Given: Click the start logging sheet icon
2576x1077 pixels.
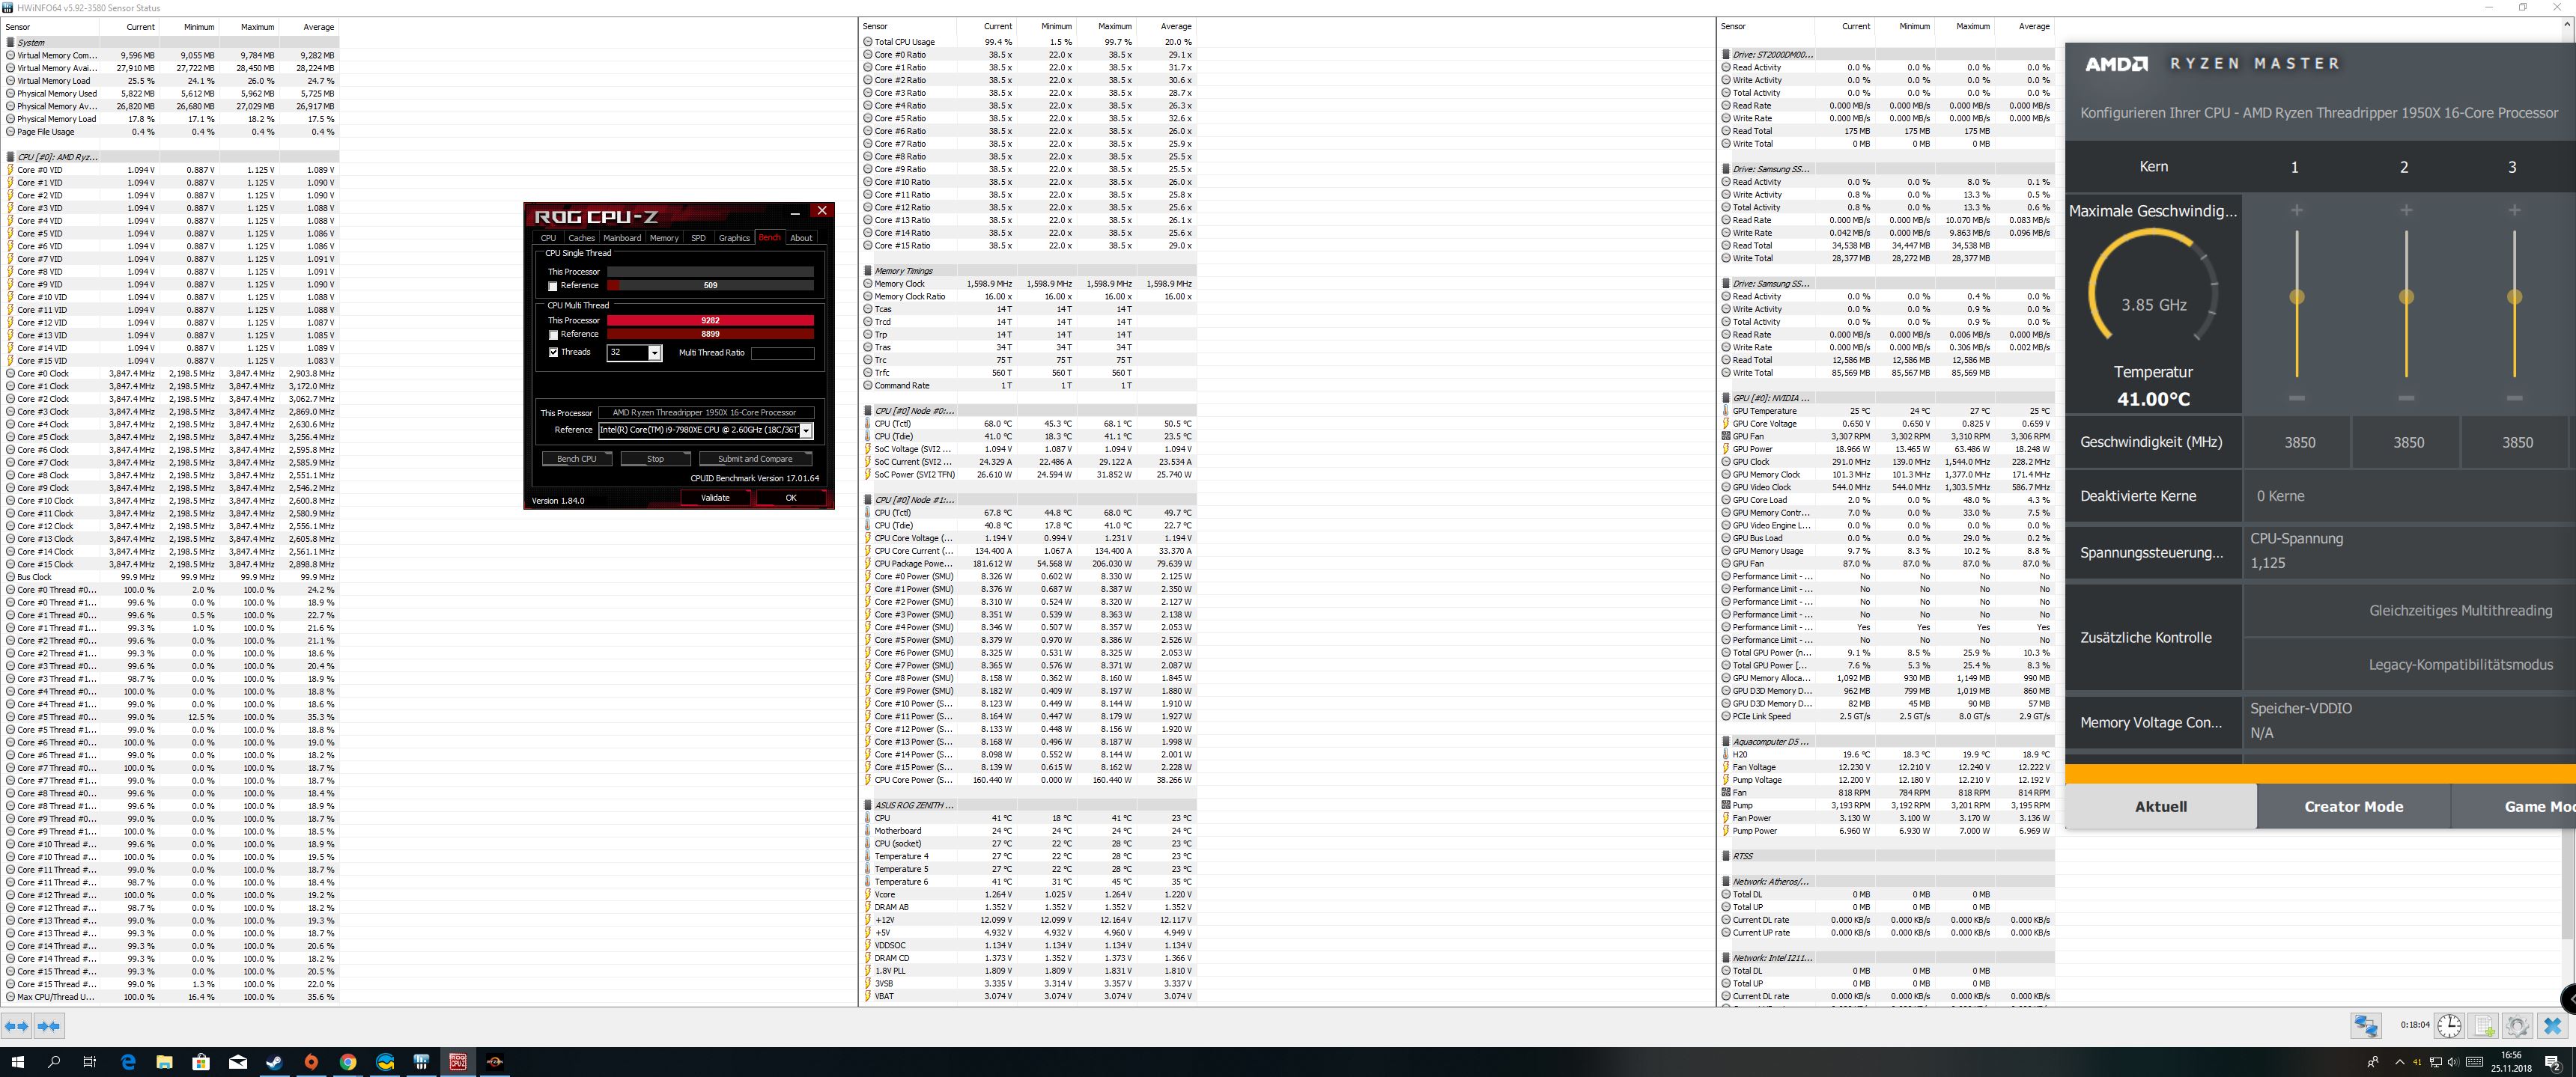Looking at the screenshot, I should [2484, 1026].
